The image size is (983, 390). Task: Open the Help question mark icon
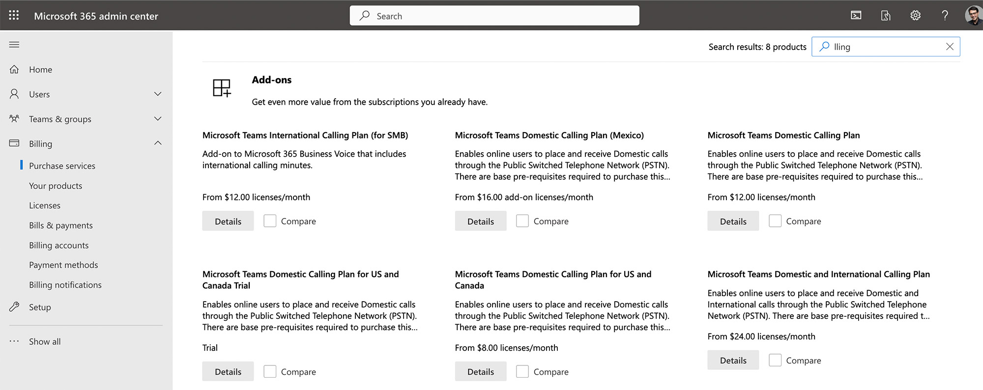[945, 15]
